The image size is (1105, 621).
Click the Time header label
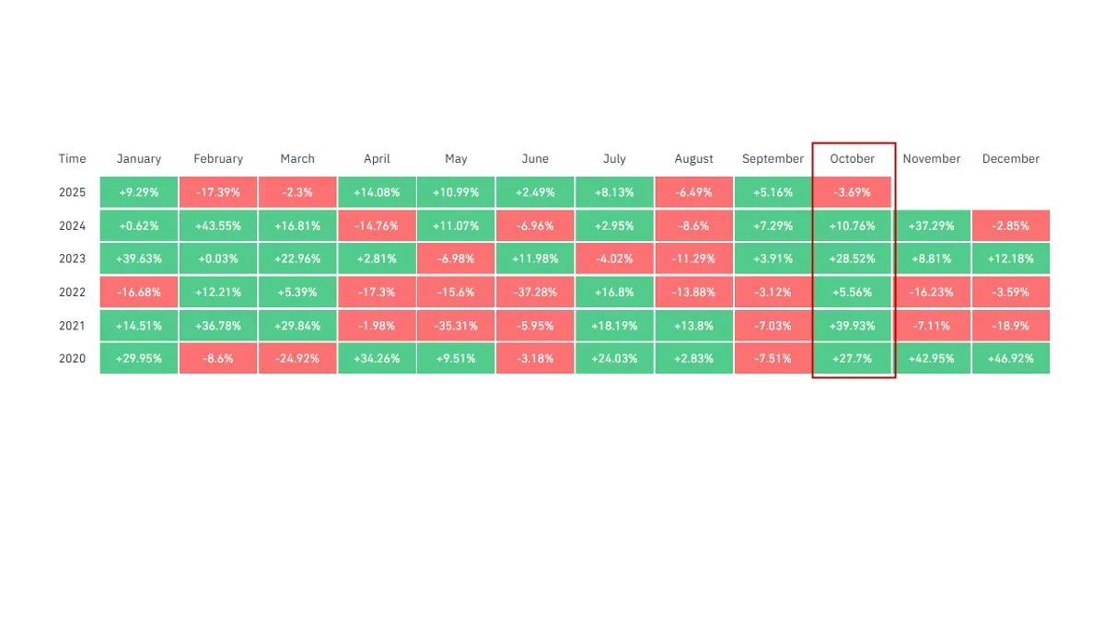point(72,158)
